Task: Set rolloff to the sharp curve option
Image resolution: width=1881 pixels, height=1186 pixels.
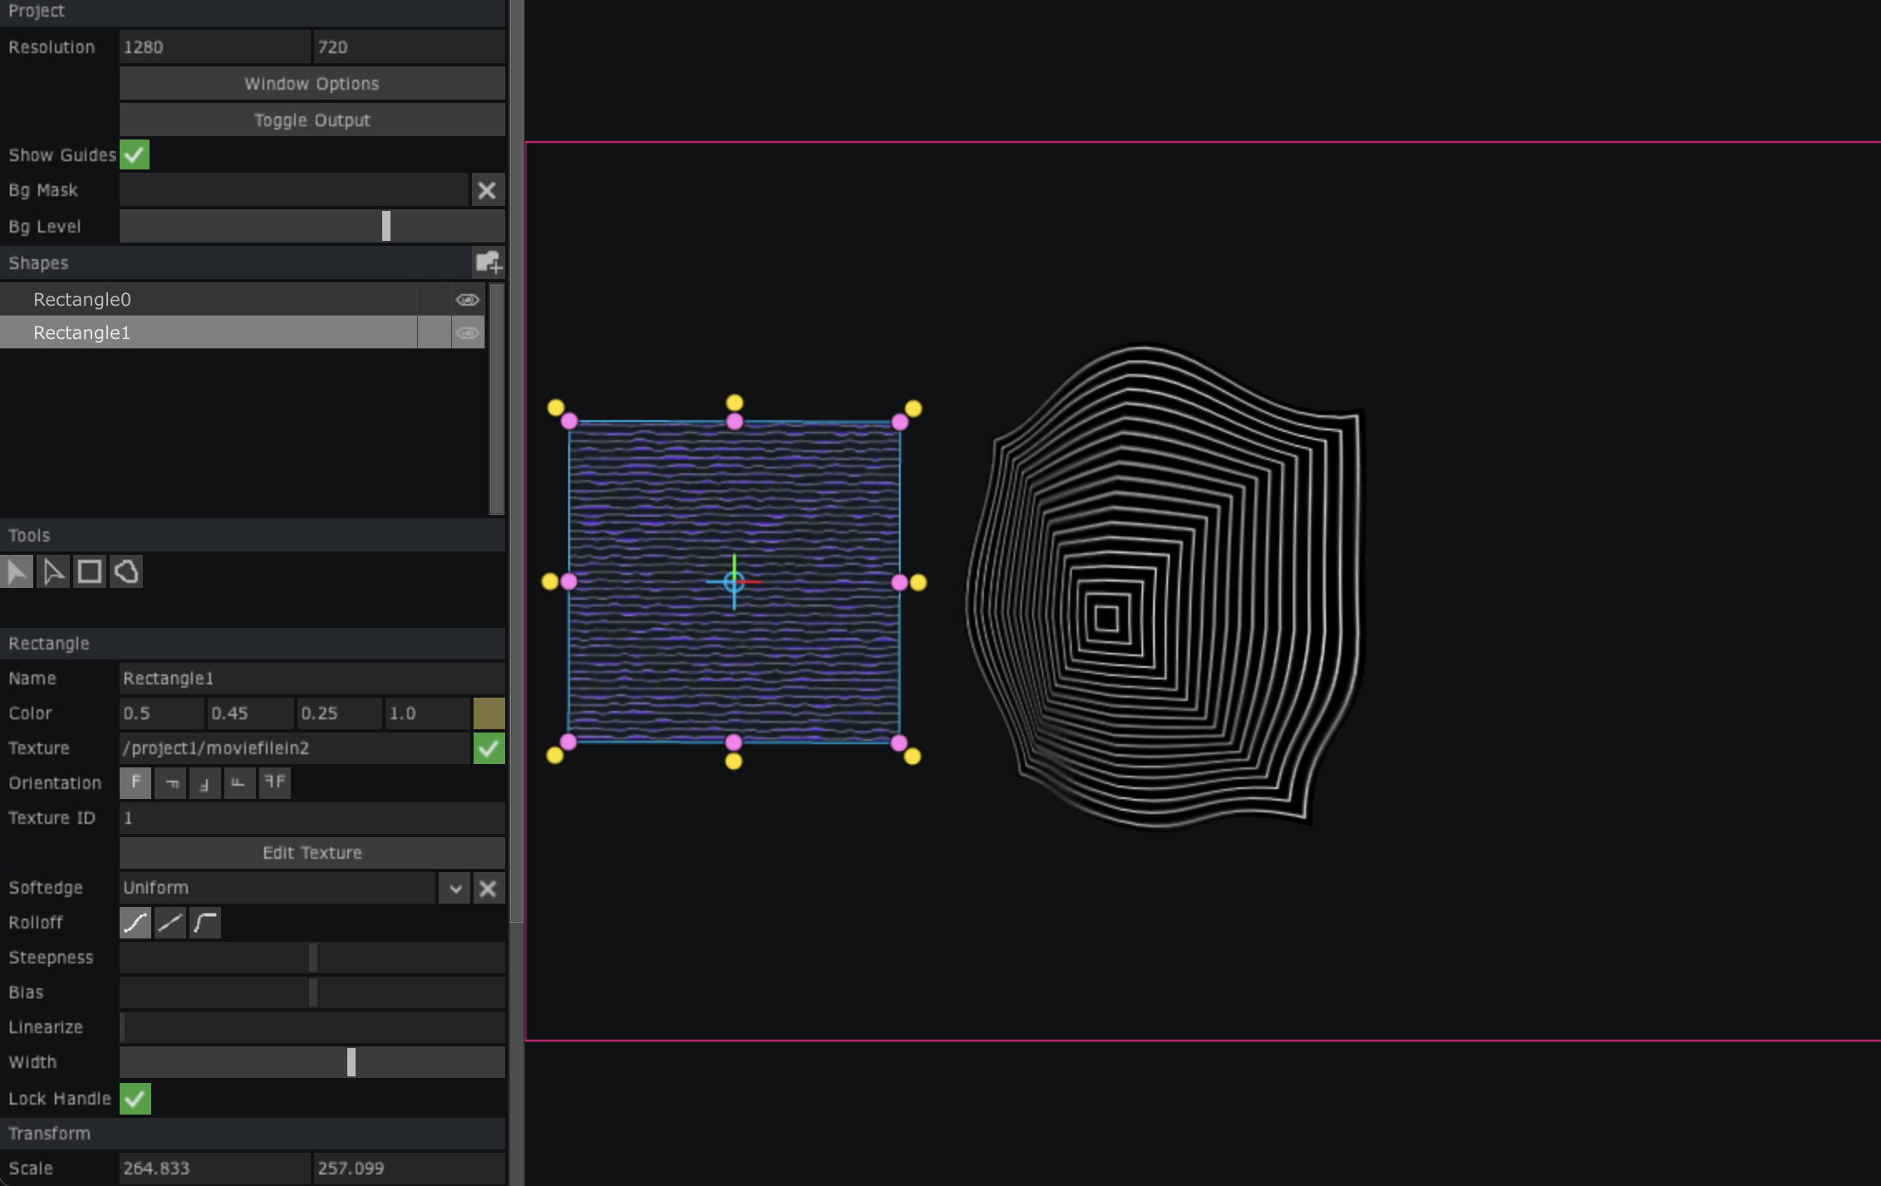Action: pyautogui.click(x=205, y=923)
